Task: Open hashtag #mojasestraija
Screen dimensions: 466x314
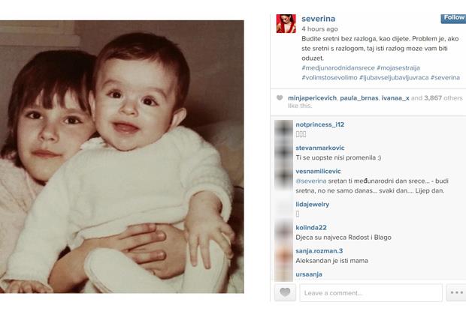Action: 398,68
